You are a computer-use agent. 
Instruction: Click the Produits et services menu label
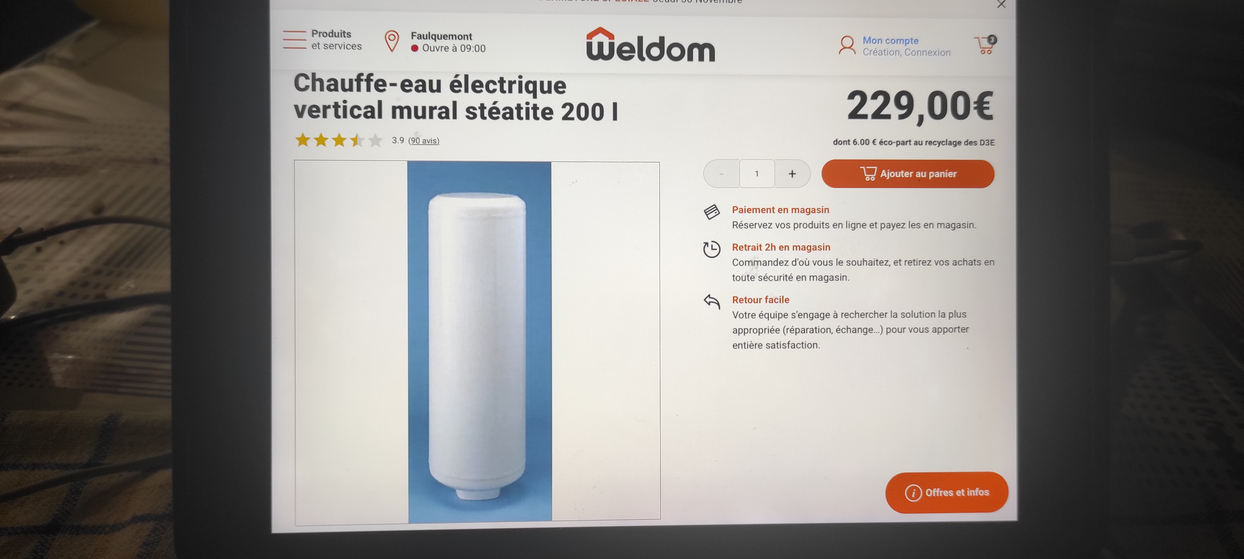coord(336,40)
